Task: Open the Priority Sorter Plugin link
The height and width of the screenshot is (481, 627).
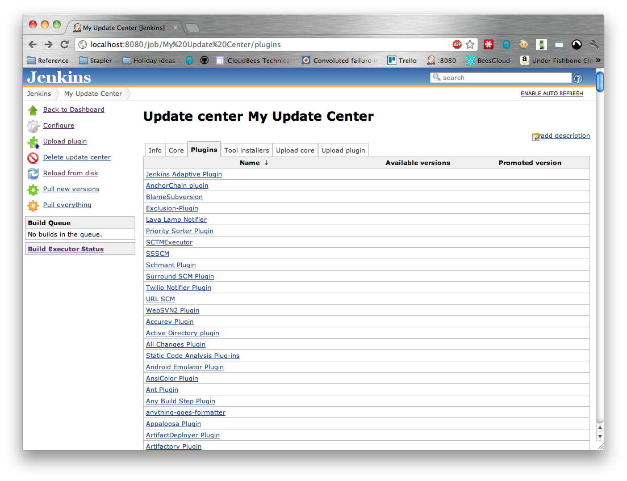Action: tap(179, 231)
